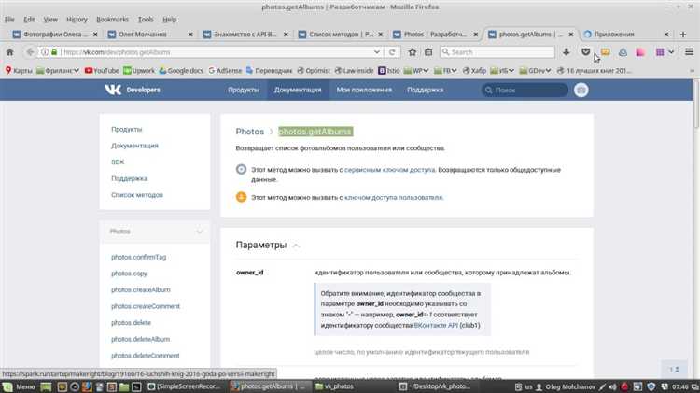
Task: Reload the page with refresh icon
Action: 392,52
